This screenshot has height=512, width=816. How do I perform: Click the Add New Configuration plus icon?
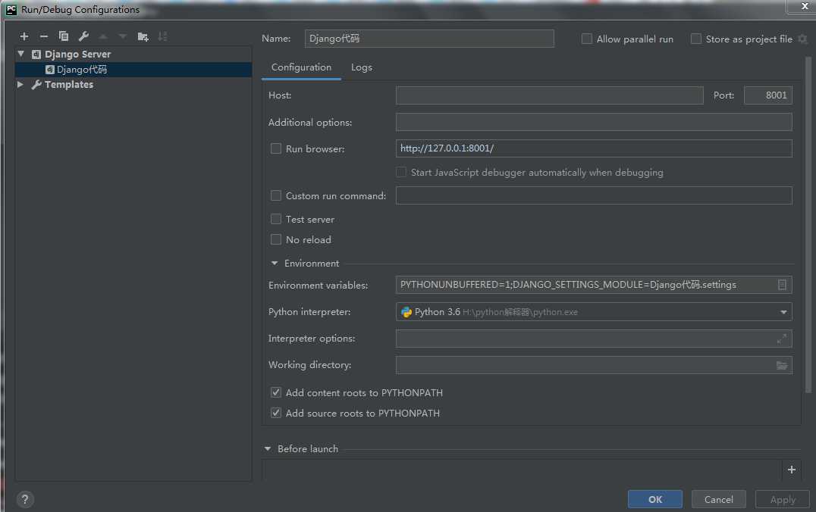coord(24,36)
